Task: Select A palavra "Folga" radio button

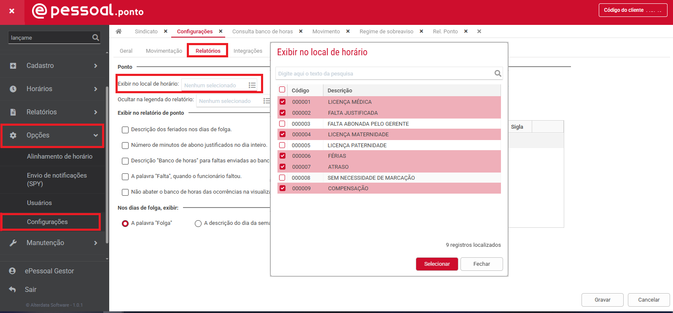Action: point(125,224)
